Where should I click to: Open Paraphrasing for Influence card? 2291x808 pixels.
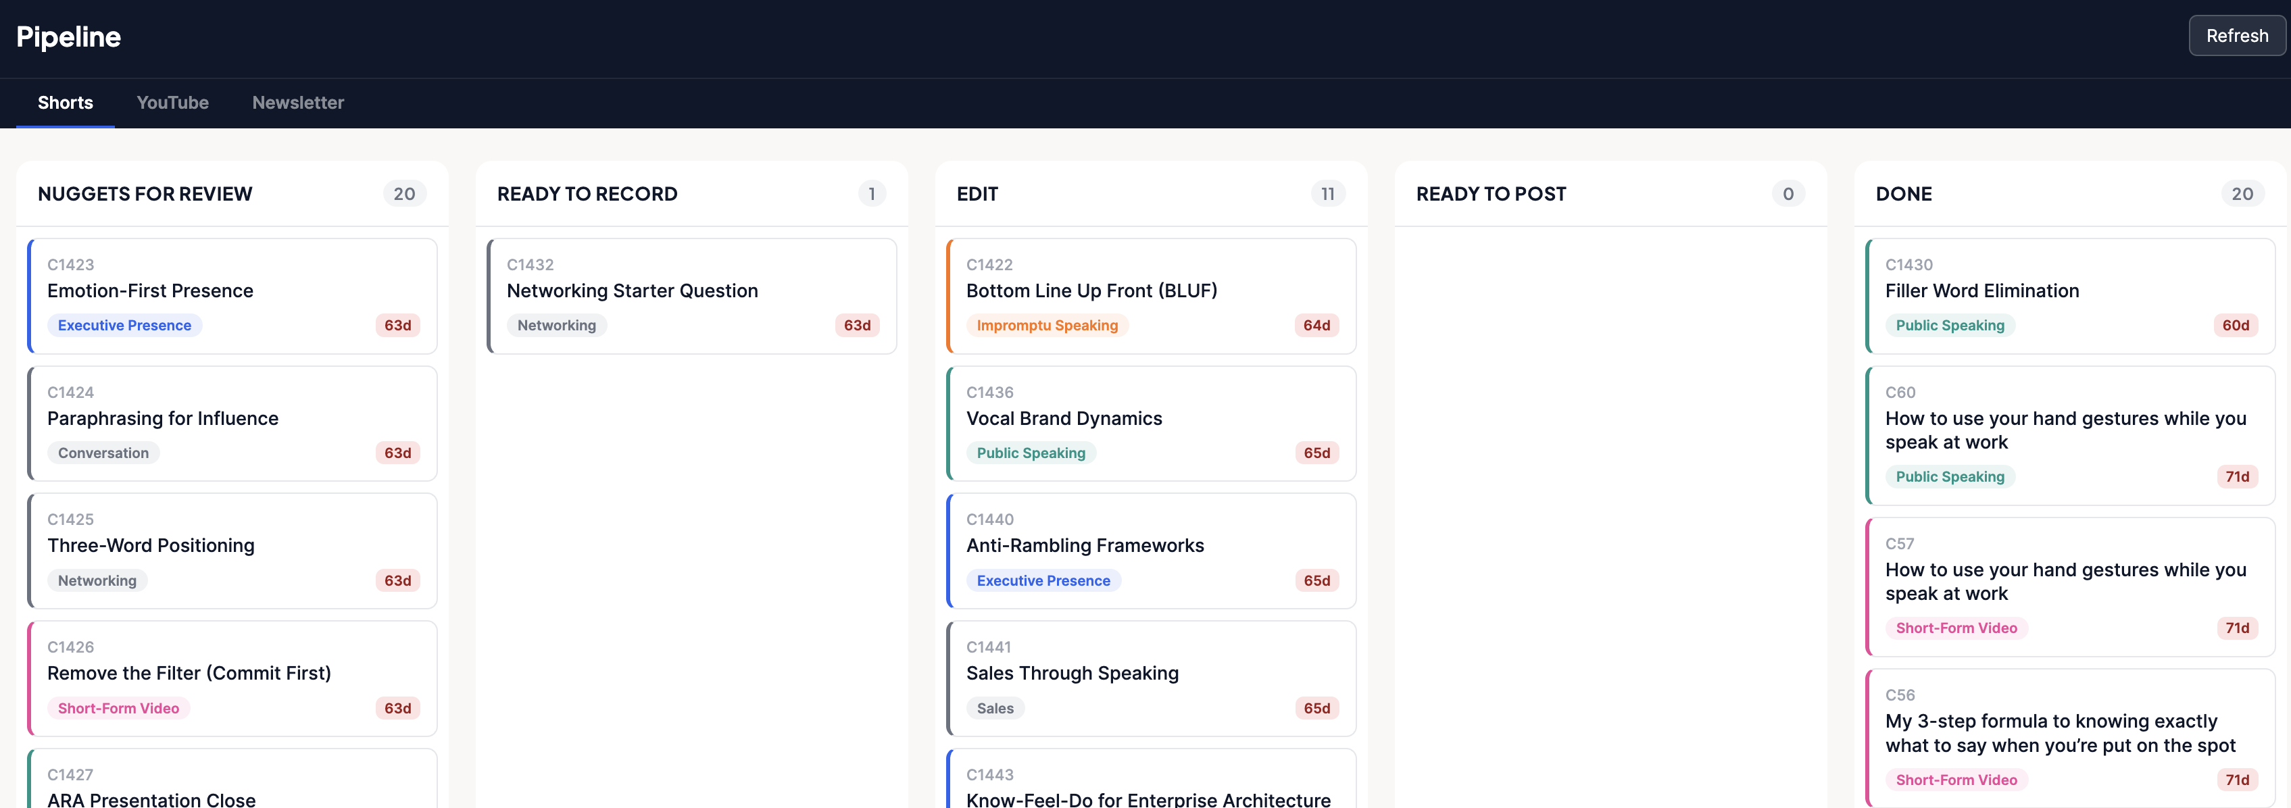coord(232,423)
